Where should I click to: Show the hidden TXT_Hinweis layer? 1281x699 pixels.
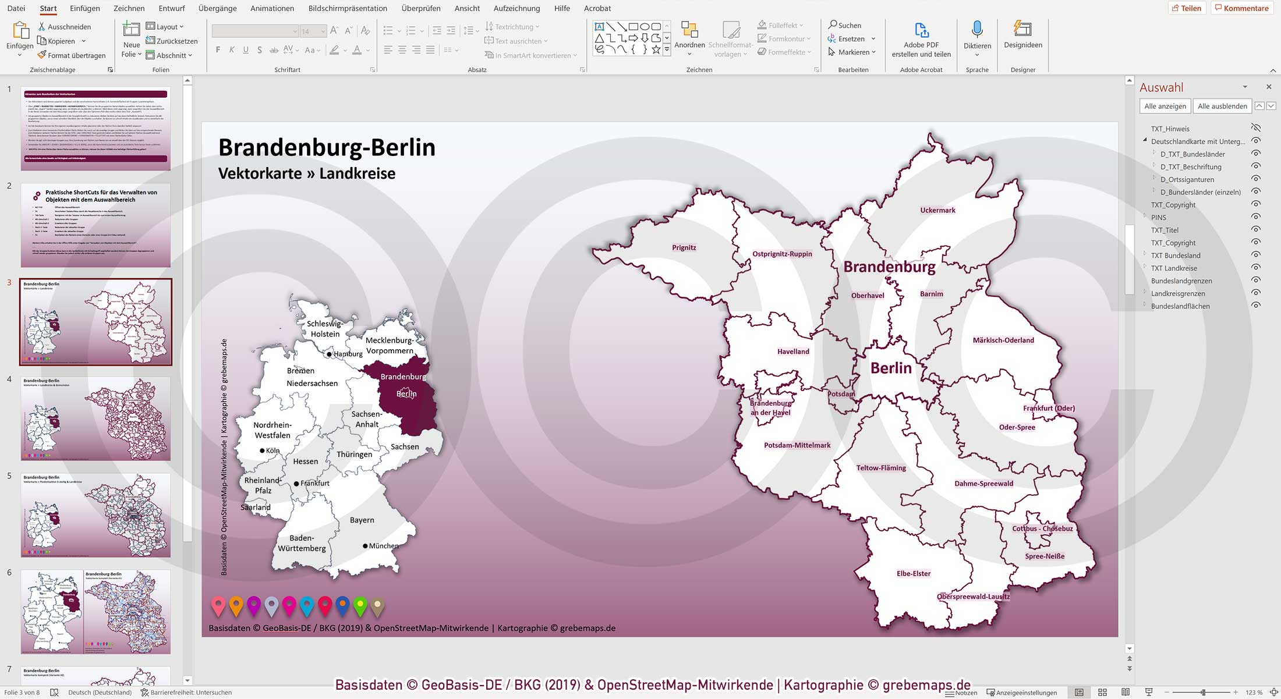click(1256, 128)
